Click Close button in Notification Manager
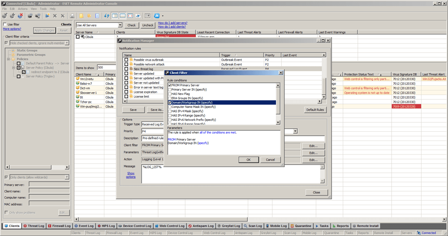The image size is (448, 236). (317, 193)
